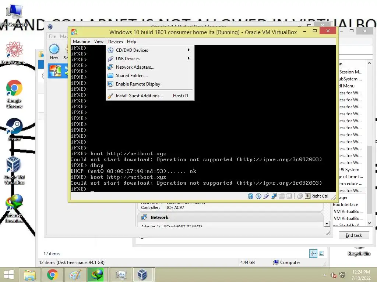The width and height of the screenshot is (377, 282).
Task: Click the Devices menu title
Action: [x=115, y=41]
